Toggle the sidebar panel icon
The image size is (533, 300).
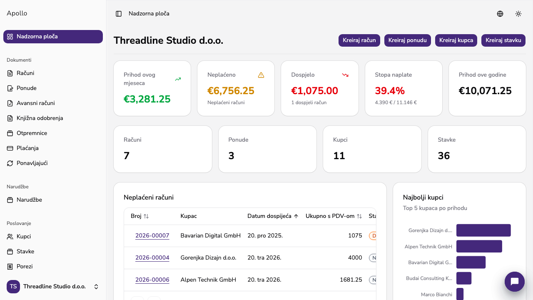pos(119,14)
